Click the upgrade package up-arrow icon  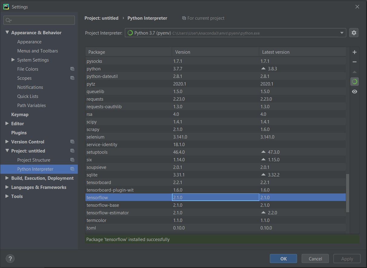click(x=355, y=72)
